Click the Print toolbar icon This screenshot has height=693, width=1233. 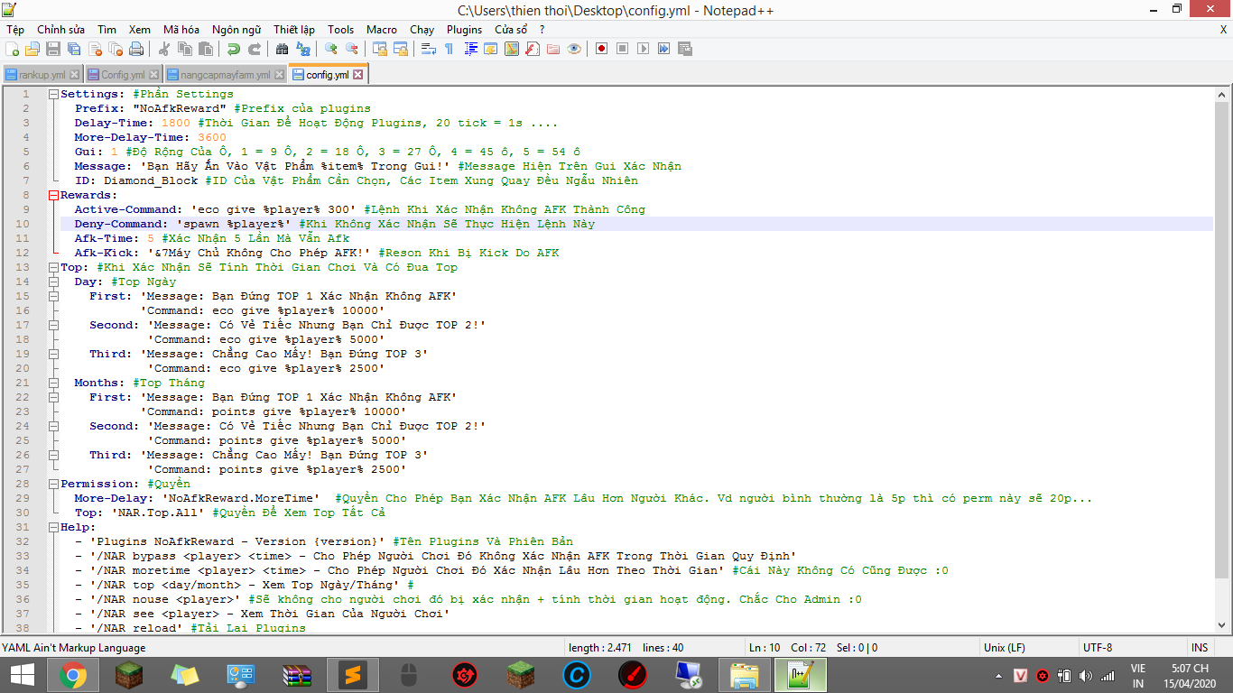[136, 49]
